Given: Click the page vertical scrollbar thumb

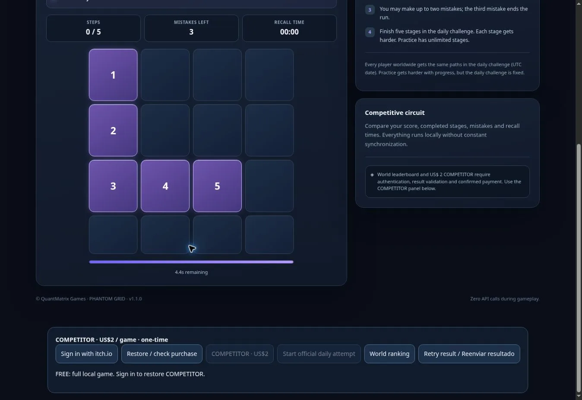Looking at the screenshot, I should [579, 268].
